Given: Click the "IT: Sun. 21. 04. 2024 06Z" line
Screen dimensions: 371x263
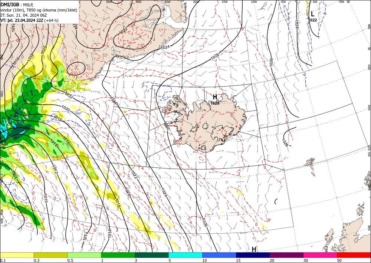Looking at the screenshot, I should (x=23, y=15).
